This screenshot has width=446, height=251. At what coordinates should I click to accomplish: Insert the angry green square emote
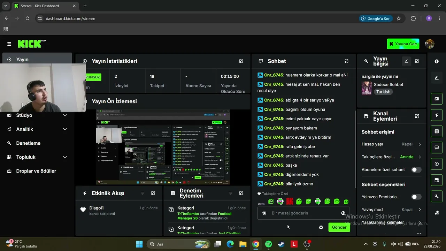click(271, 201)
